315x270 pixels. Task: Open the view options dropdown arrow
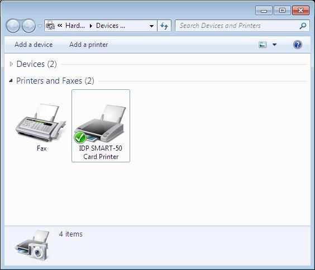click(x=274, y=45)
